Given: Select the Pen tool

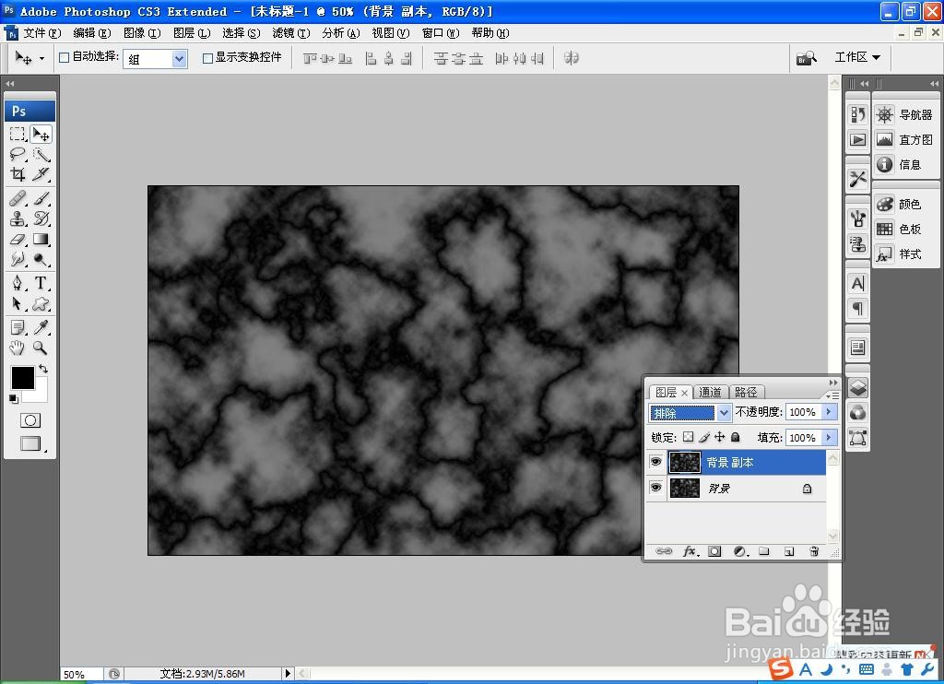Looking at the screenshot, I should pos(18,283).
